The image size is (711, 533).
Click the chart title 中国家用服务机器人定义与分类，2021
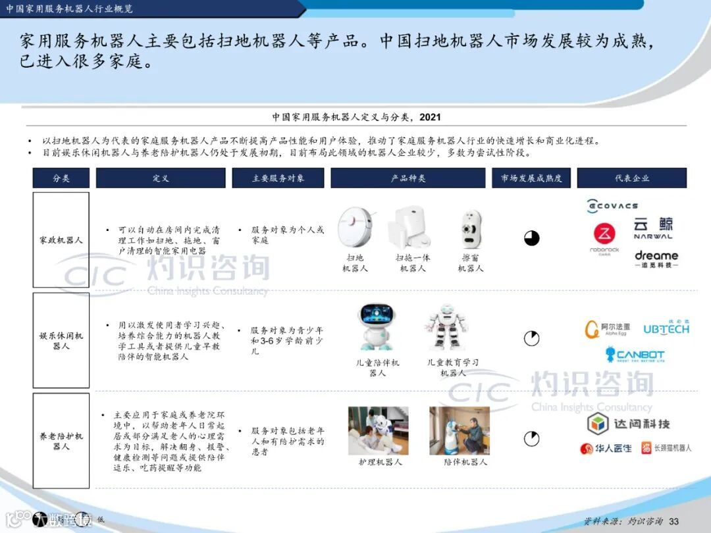click(356, 117)
